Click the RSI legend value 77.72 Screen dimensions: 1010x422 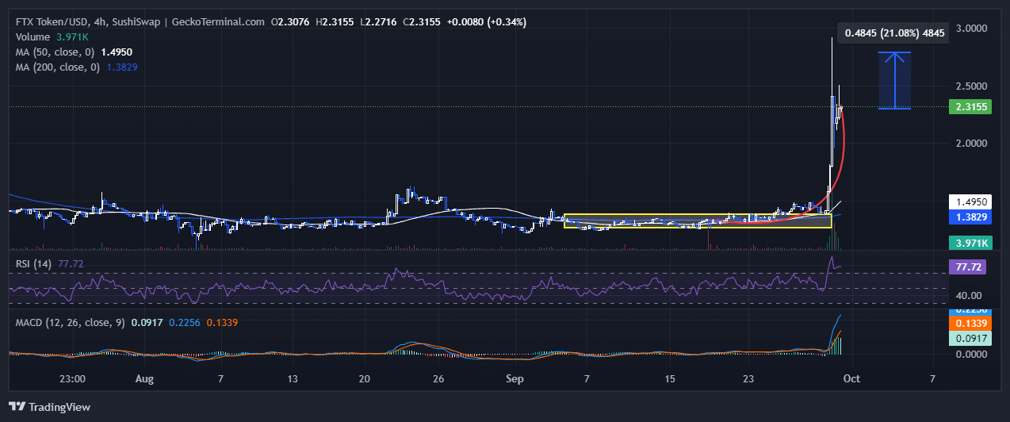click(71, 263)
